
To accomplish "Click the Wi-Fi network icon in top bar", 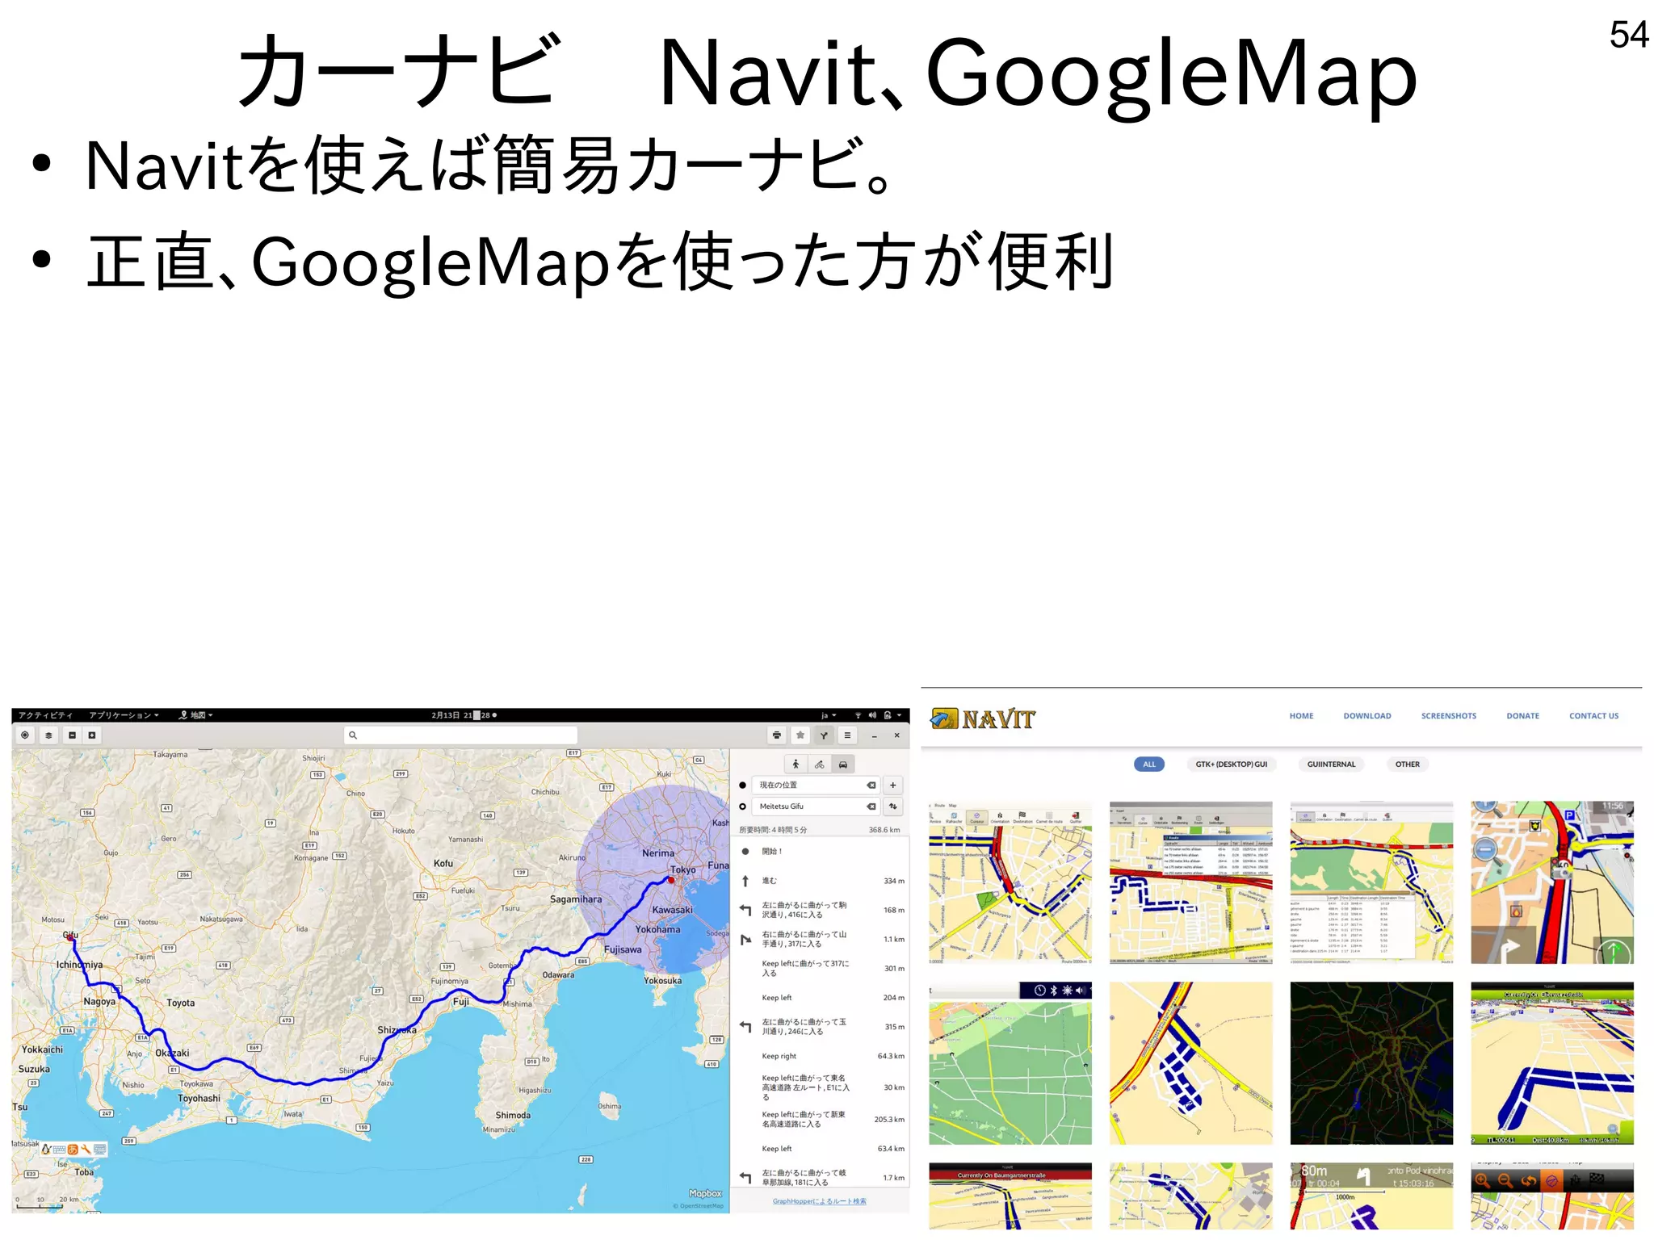I will click(x=858, y=715).
